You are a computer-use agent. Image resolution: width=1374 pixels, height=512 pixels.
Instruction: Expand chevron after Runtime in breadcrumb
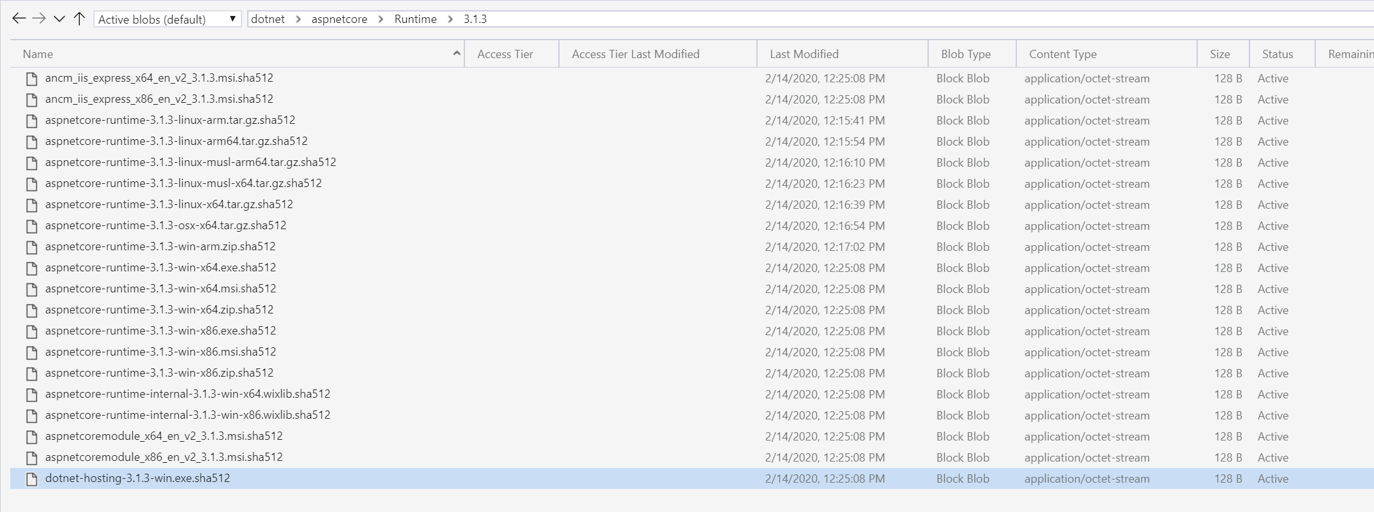click(450, 19)
